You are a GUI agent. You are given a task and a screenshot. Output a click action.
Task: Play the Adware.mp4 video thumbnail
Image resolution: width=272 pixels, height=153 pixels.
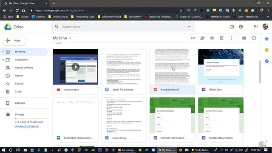[76, 67]
